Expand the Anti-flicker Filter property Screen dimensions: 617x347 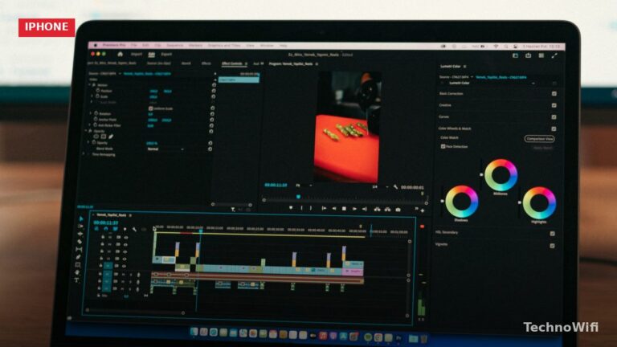point(90,125)
